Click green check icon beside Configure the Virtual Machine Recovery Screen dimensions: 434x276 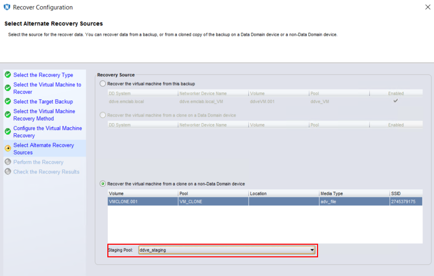coord(8,132)
